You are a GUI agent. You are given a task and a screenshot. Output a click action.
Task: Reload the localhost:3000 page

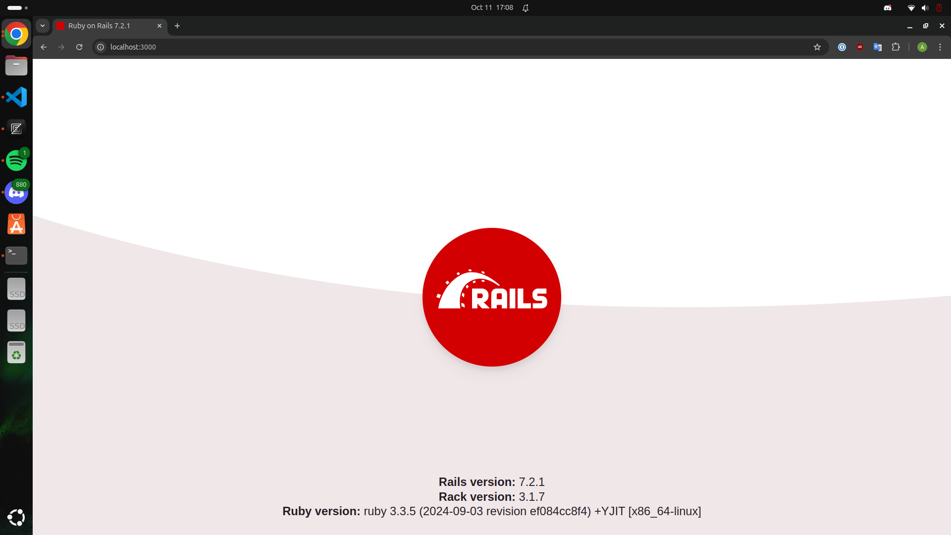point(79,47)
